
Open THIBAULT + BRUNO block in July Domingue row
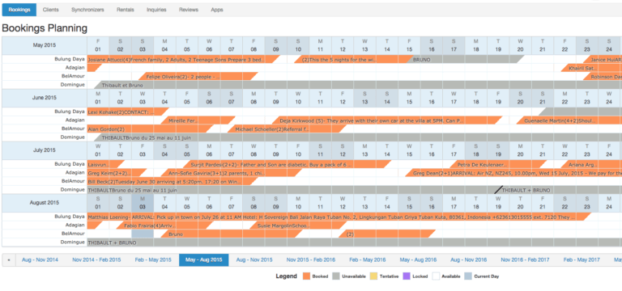click(559, 190)
